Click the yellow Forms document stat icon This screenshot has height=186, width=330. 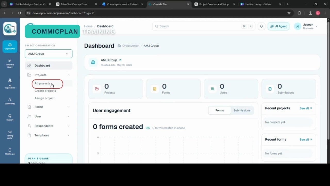[155, 89]
